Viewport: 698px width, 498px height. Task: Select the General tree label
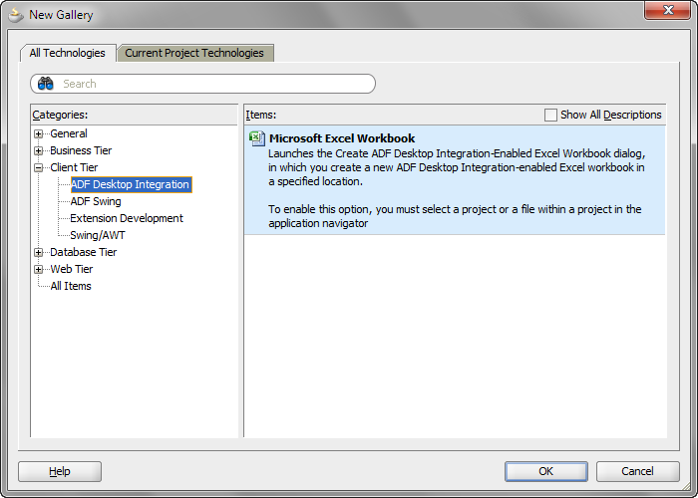69,133
